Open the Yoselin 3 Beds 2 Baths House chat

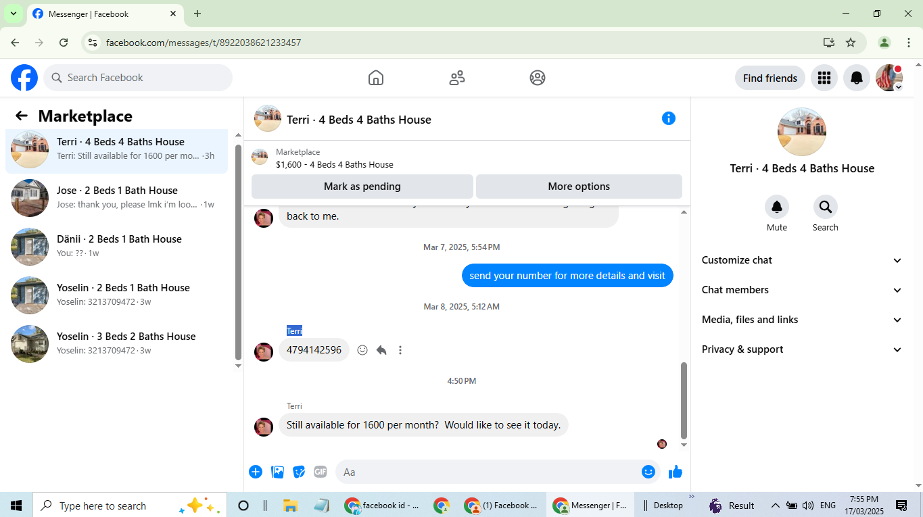point(116,343)
